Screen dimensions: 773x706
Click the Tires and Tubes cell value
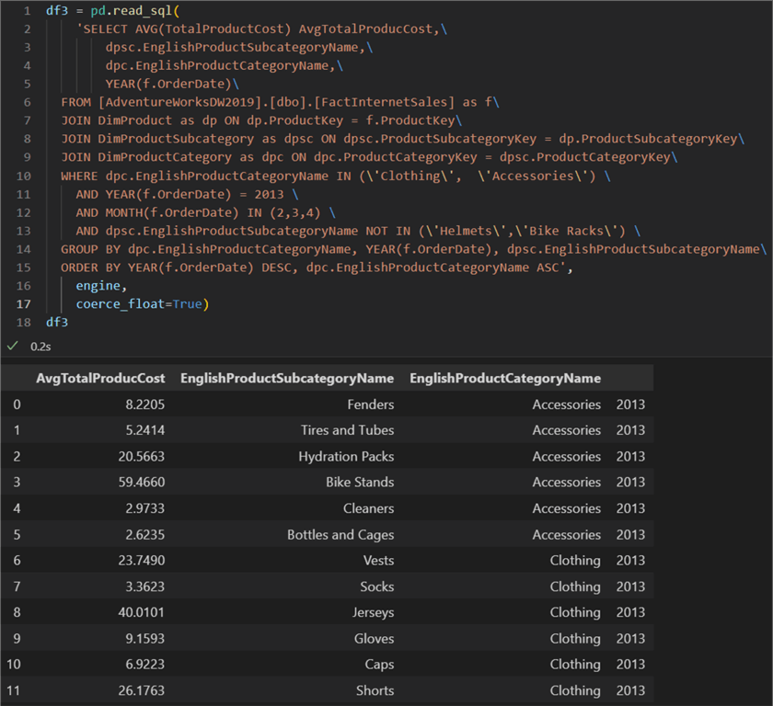coord(351,430)
